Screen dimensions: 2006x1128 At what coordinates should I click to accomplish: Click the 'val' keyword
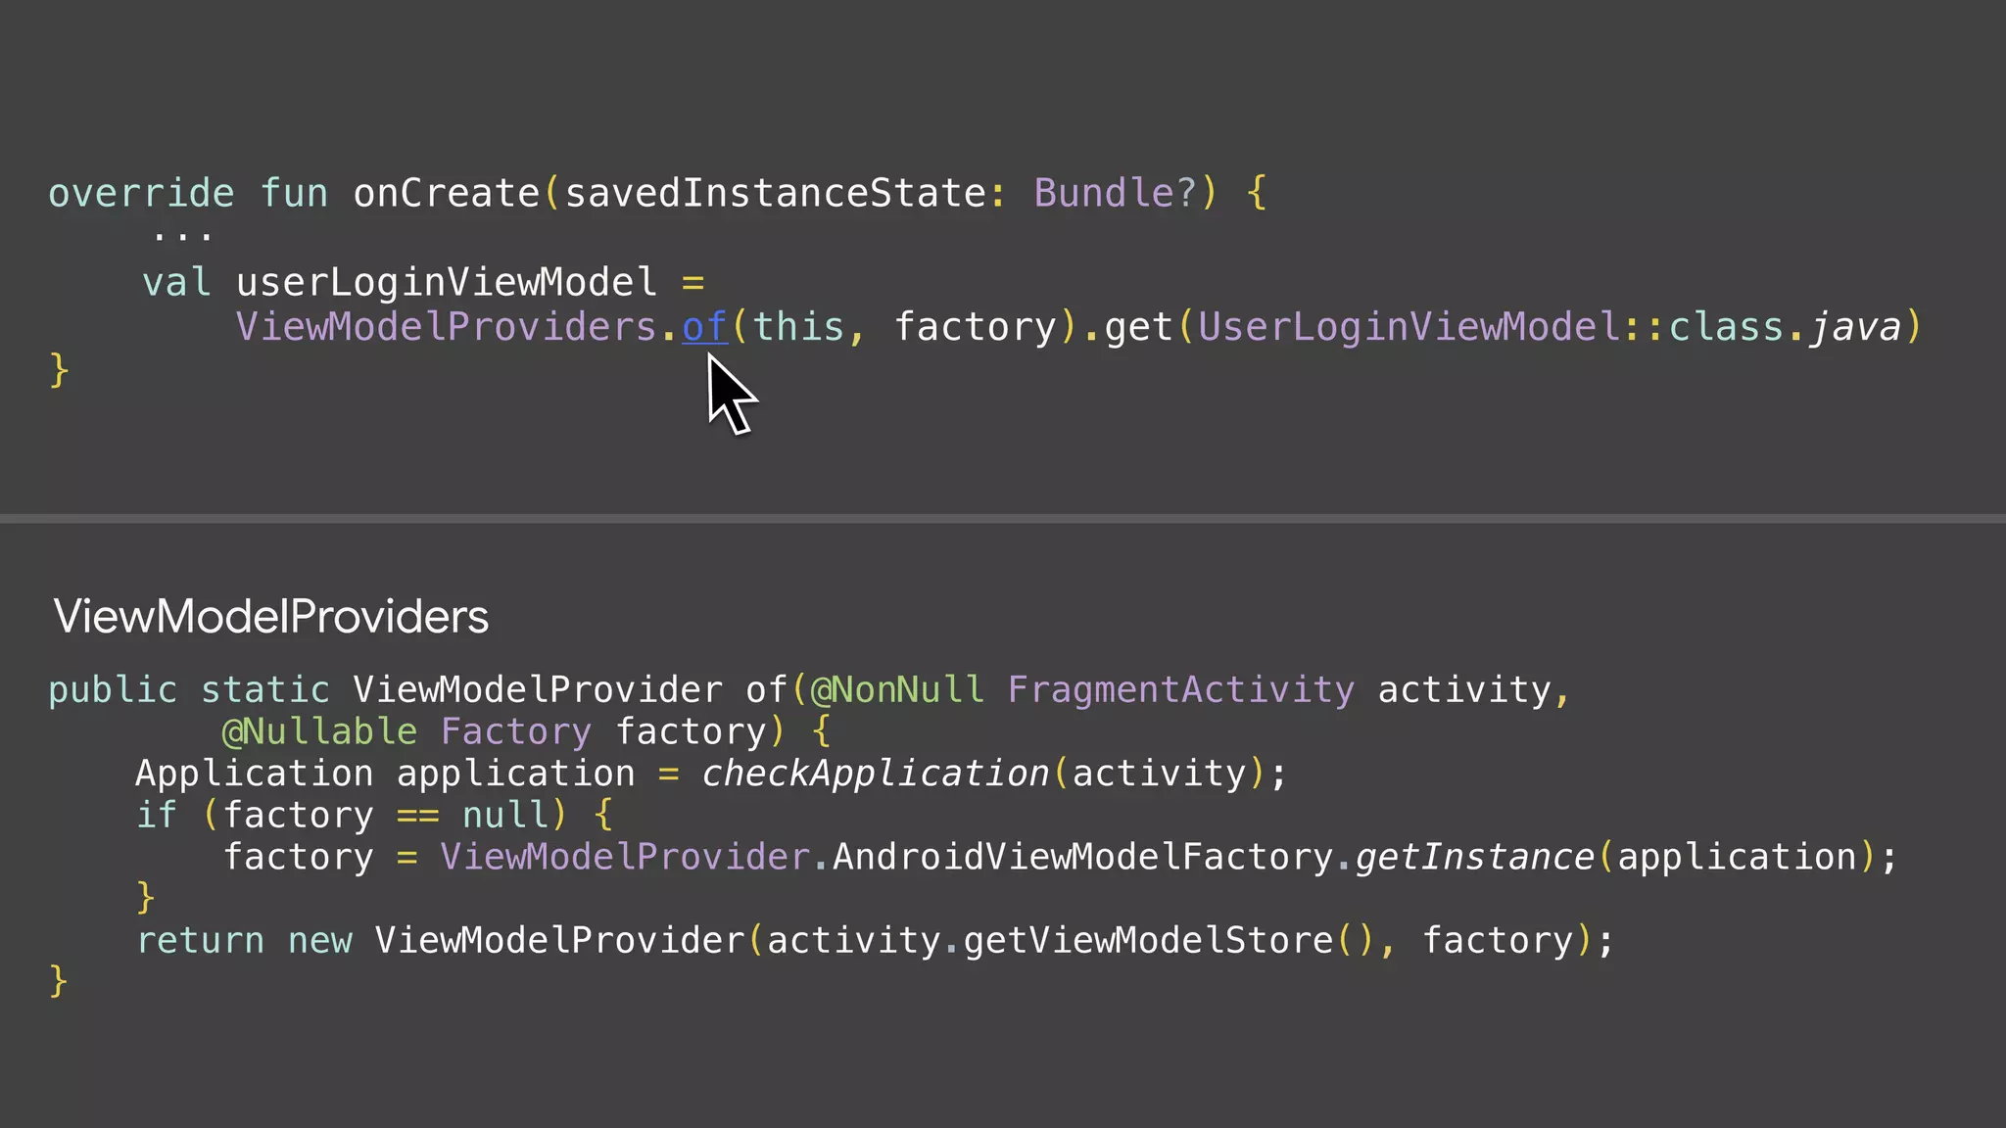pos(176,283)
